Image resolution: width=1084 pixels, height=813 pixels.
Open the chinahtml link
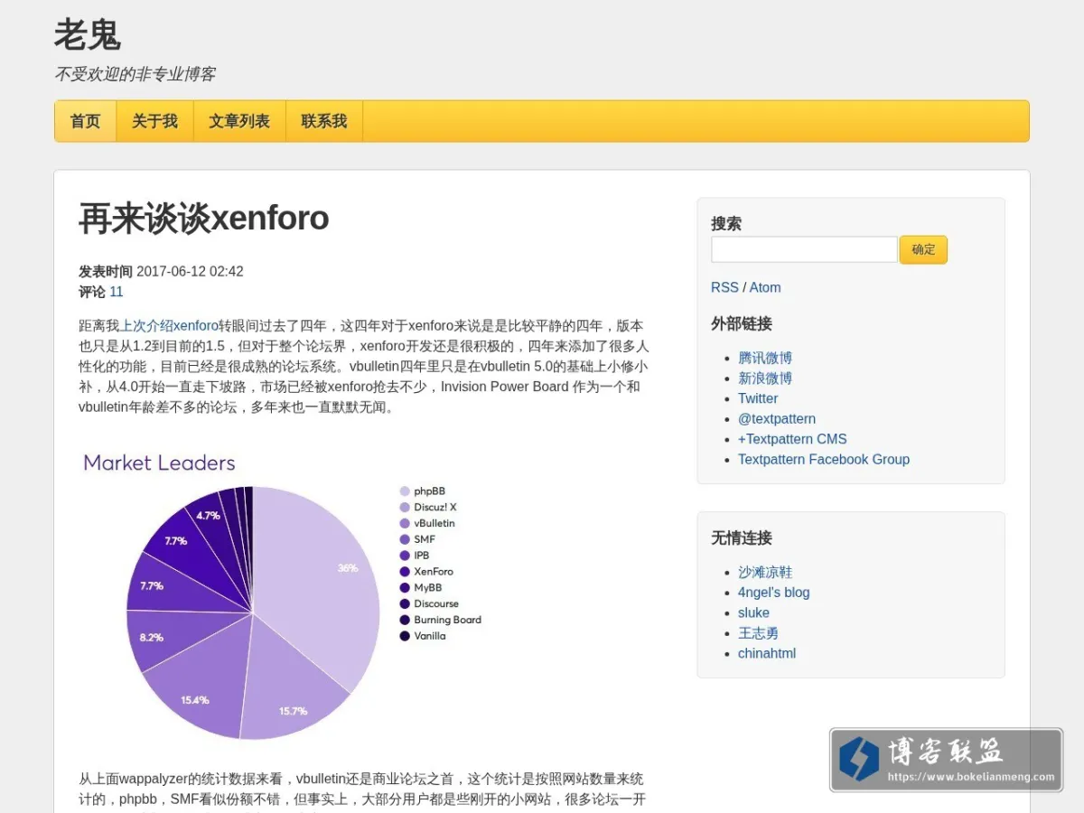[x=767, y=653]
